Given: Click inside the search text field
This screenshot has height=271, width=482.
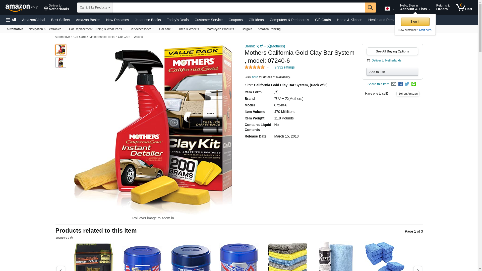Looking at the screenshot, I should tap(238, 8).
